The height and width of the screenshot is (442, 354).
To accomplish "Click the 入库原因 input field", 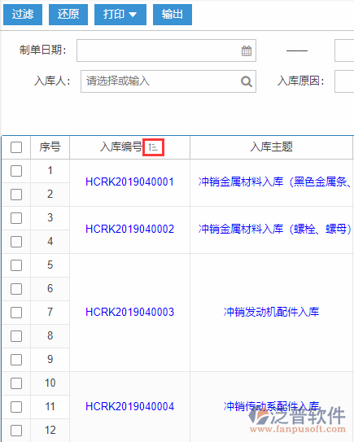I will tap(344, 81).
